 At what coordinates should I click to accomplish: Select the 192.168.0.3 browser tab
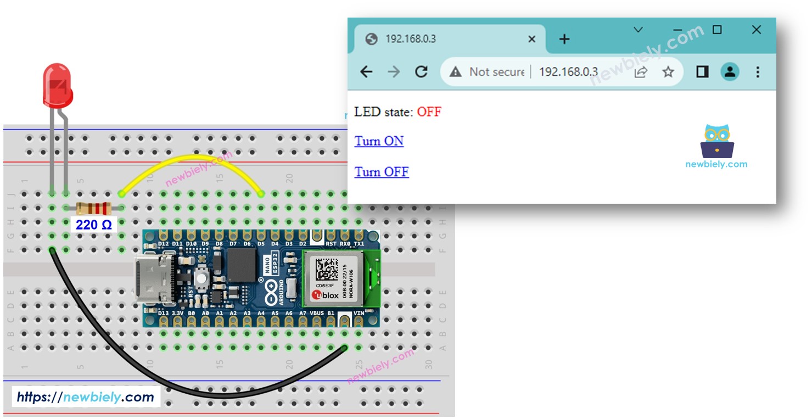pyautogui.click(x=434, y=38)
